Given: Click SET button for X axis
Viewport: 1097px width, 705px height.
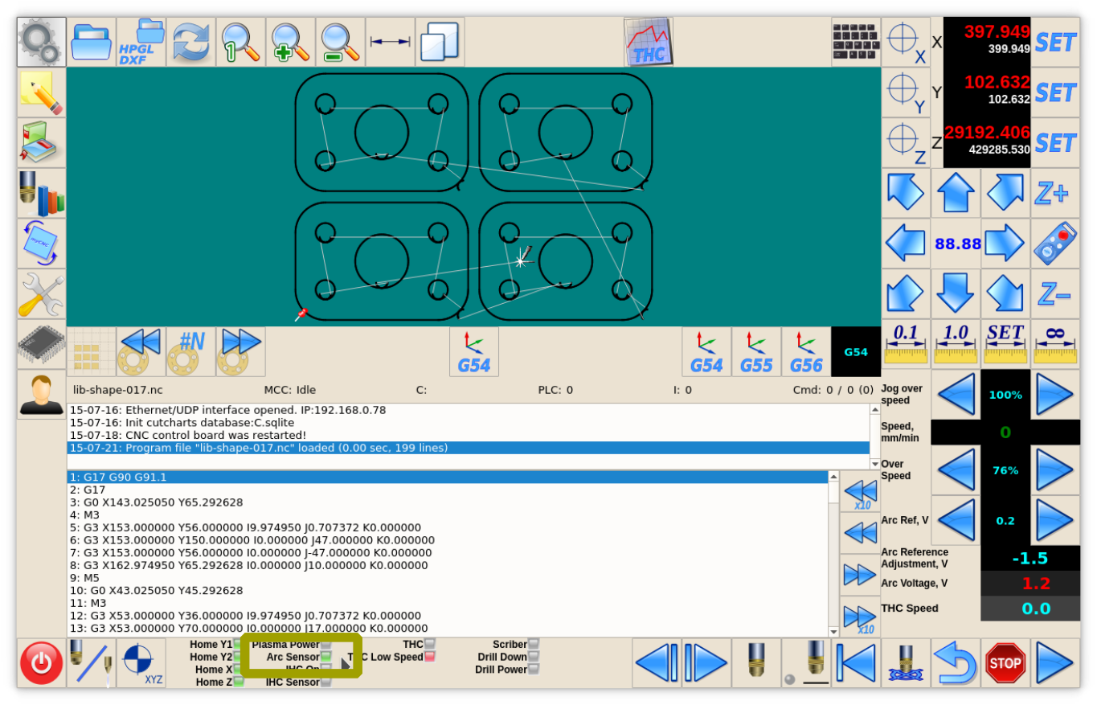Looking at the screenshot, I should point(1055,42).
